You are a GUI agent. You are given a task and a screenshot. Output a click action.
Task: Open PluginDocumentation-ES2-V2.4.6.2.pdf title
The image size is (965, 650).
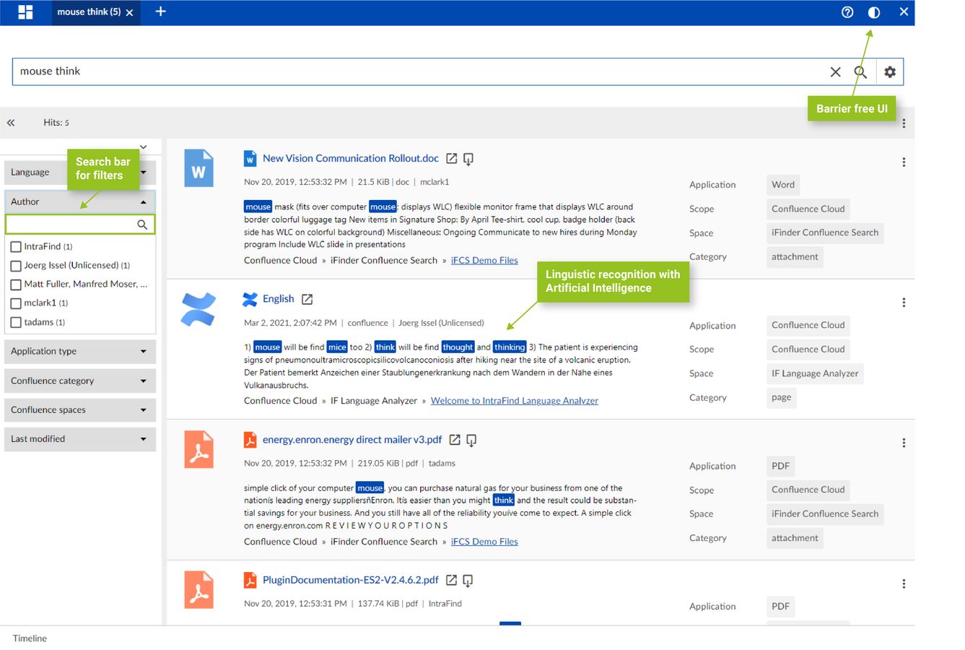click(351, 580)
